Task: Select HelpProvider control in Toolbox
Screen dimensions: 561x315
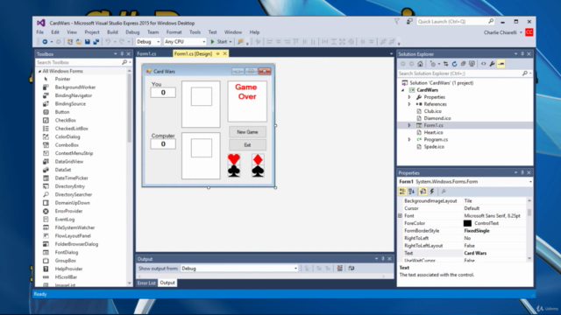Action: (x=68, y=269)
